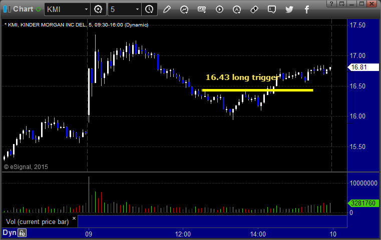This screenshot has width=381, height=240.
Task: Click the 16.81 current price marker
Action: coord(363,67)
